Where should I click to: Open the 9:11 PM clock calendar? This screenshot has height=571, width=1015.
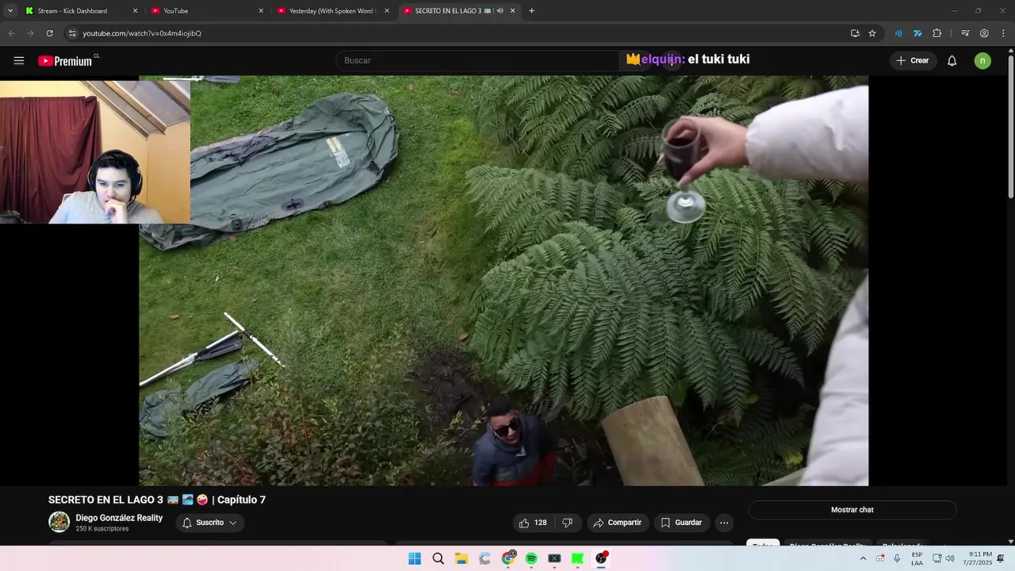(978, 558)
